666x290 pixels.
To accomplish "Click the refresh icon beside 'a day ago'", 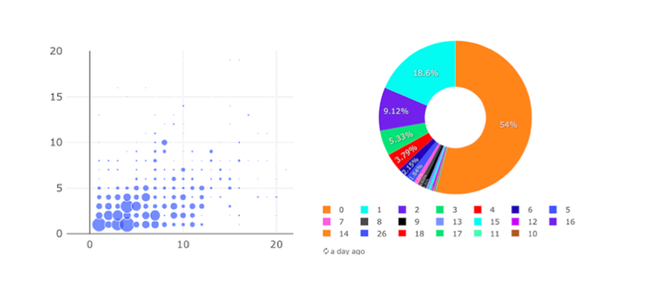I will (x=326, y=252).
